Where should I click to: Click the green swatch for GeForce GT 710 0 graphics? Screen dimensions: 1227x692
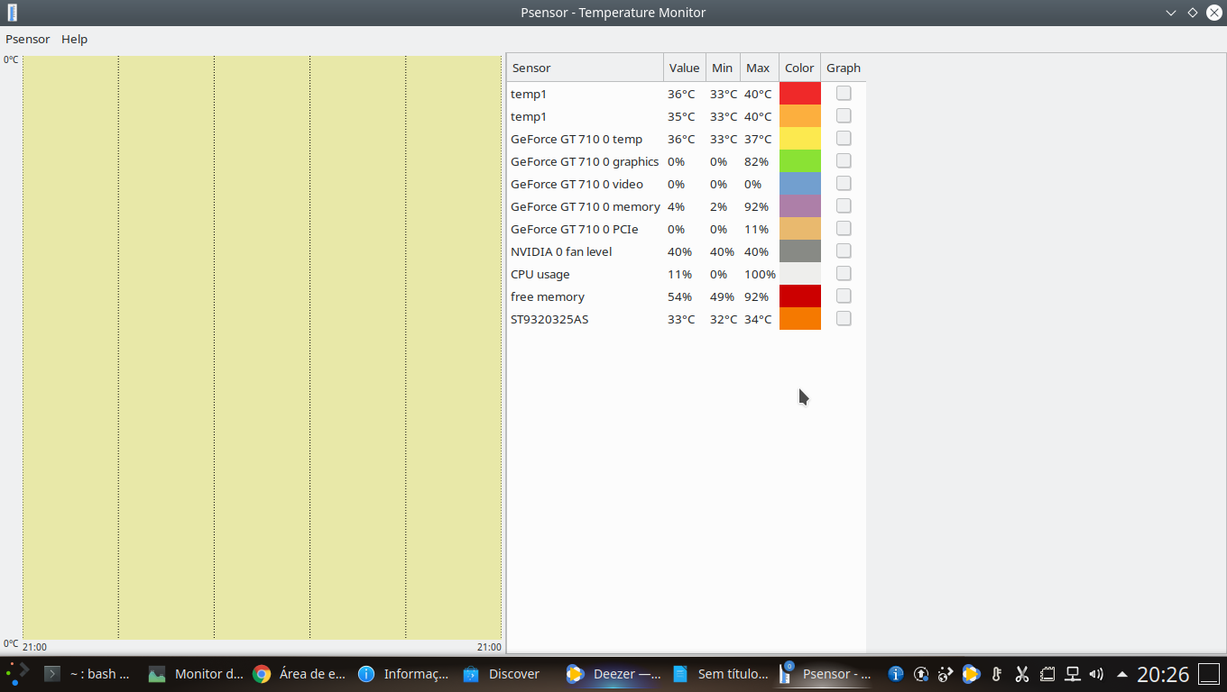[800, 161]
